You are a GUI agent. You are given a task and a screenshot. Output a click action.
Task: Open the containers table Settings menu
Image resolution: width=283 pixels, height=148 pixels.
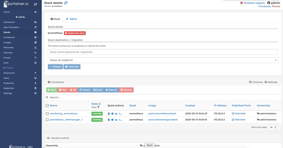(x=271, y=82)
